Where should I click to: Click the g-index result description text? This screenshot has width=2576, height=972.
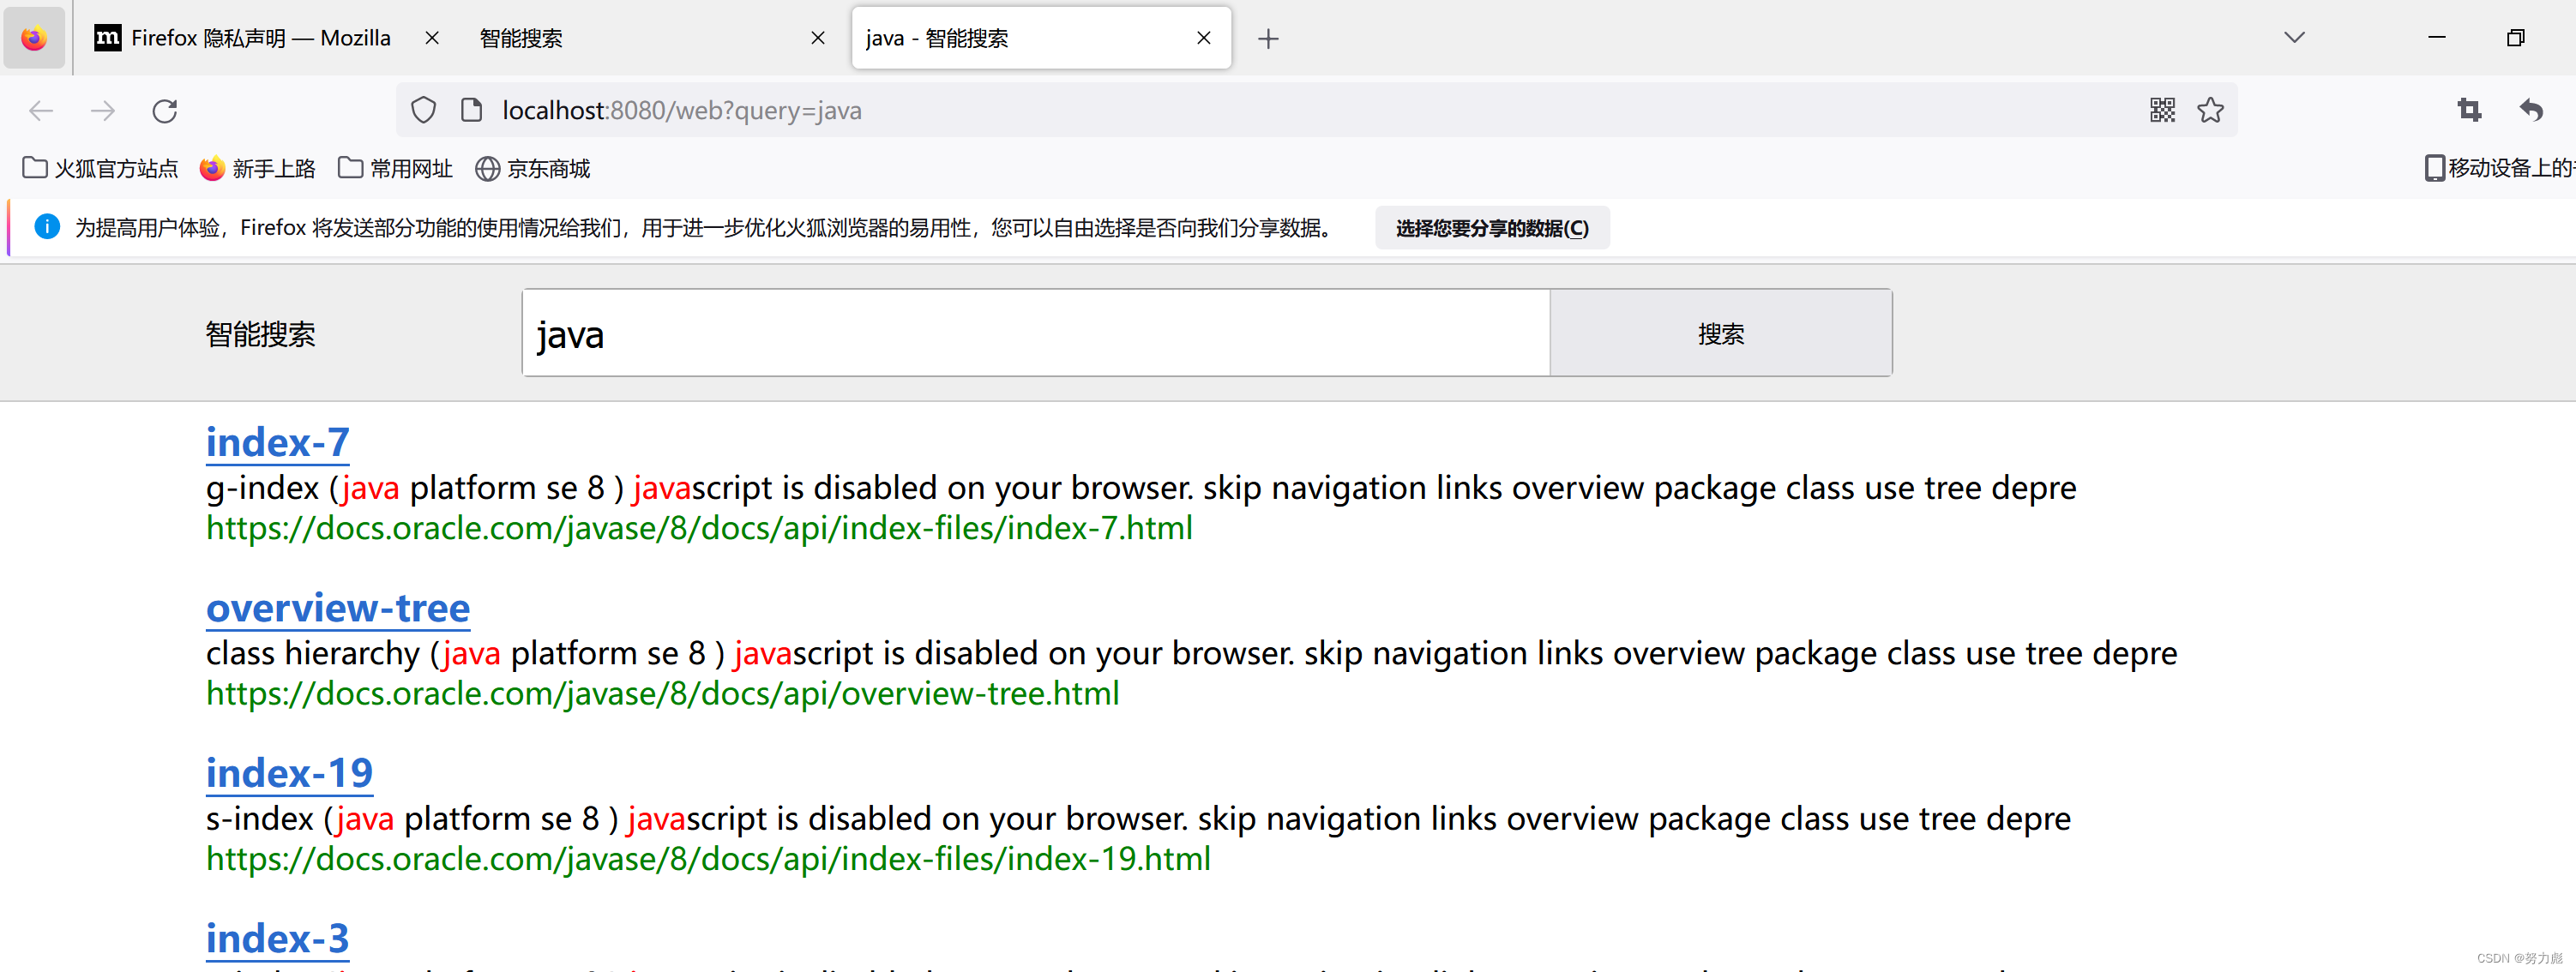coord(1141,488)
